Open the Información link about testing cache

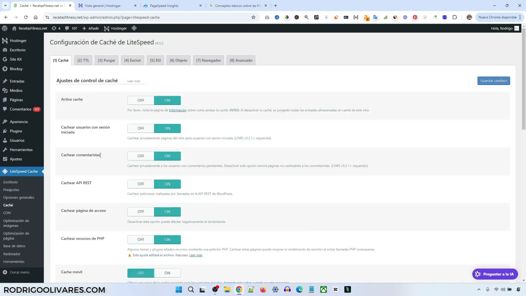point(178,110)
